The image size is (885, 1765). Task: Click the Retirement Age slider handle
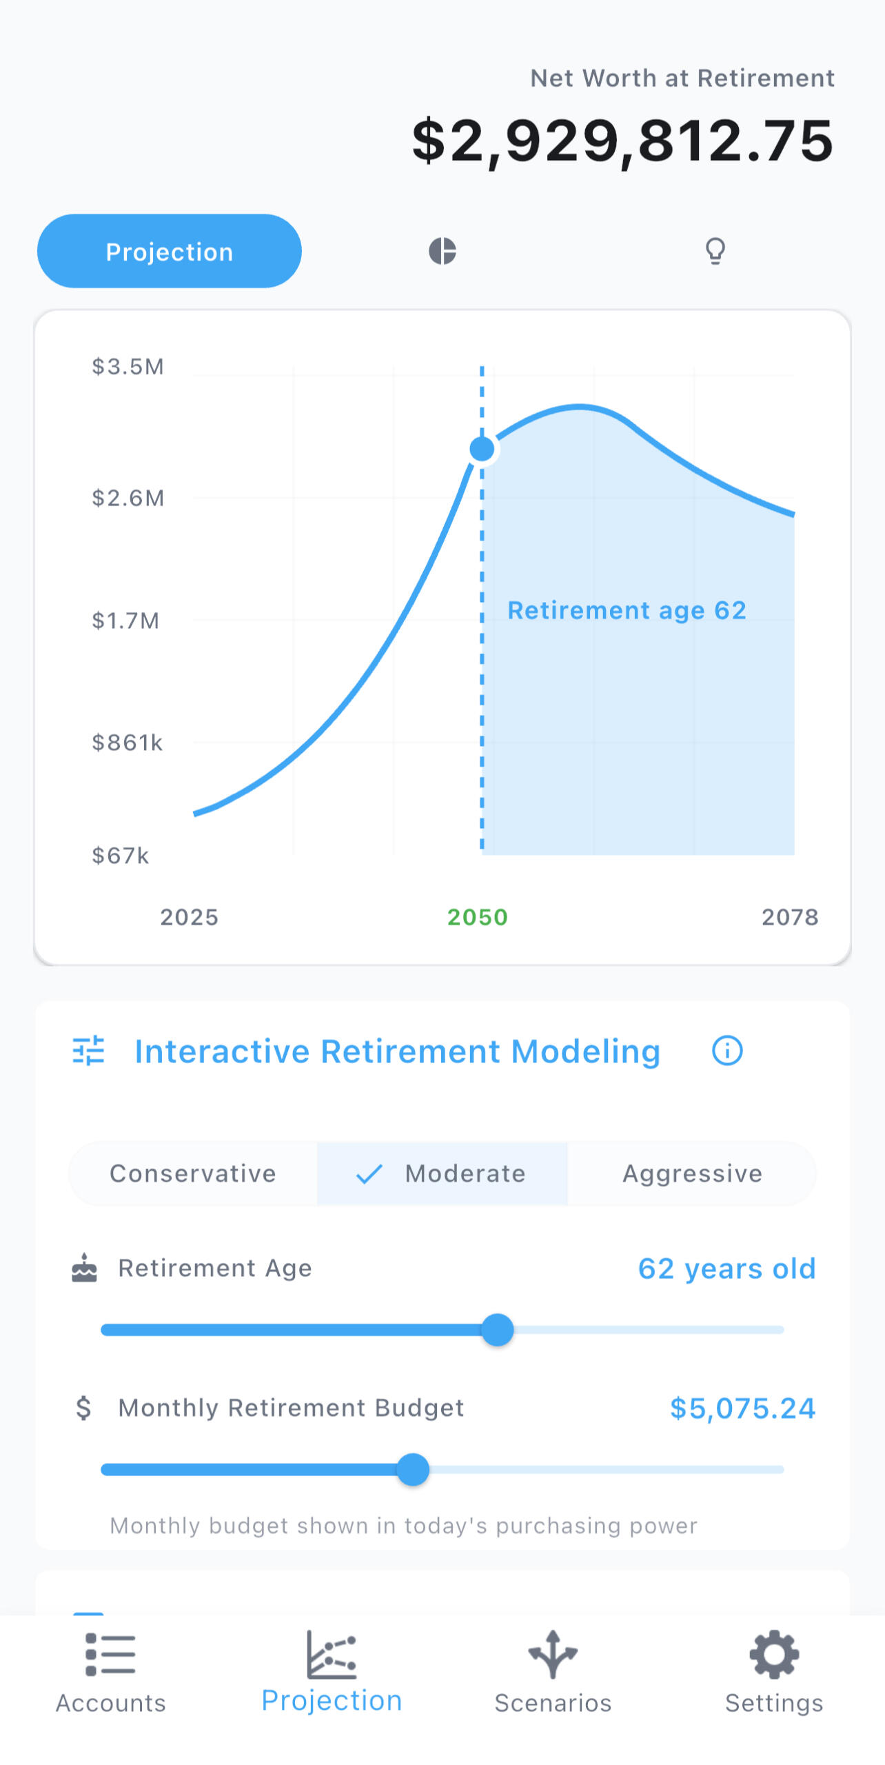coord(497,1330)
